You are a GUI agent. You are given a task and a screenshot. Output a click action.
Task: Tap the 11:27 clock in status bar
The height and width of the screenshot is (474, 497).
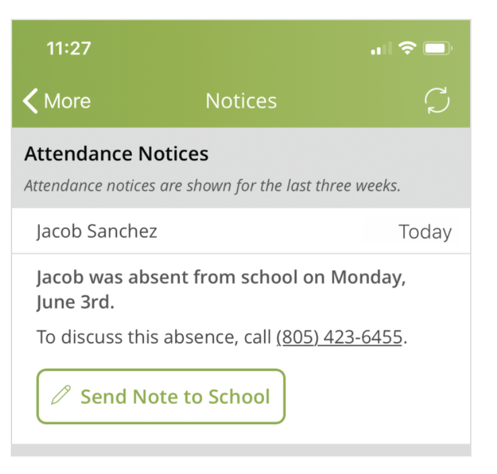69,48
